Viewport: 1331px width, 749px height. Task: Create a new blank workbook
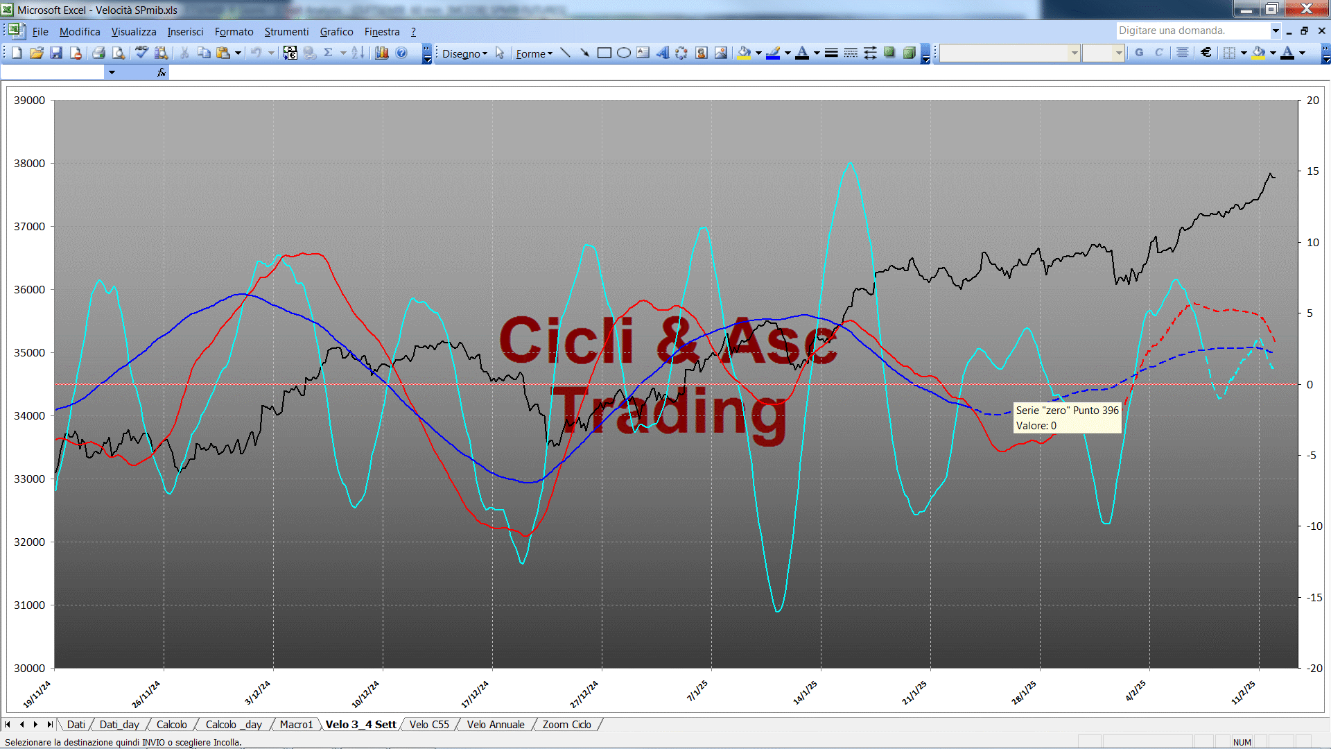tap(17, 53)
